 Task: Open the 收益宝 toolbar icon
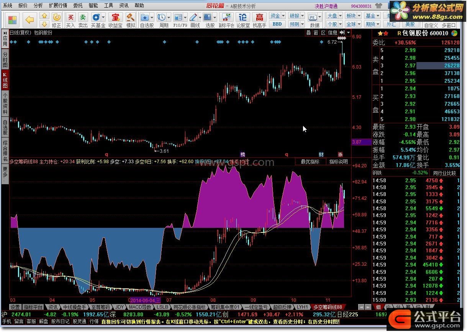click(115, 20)
